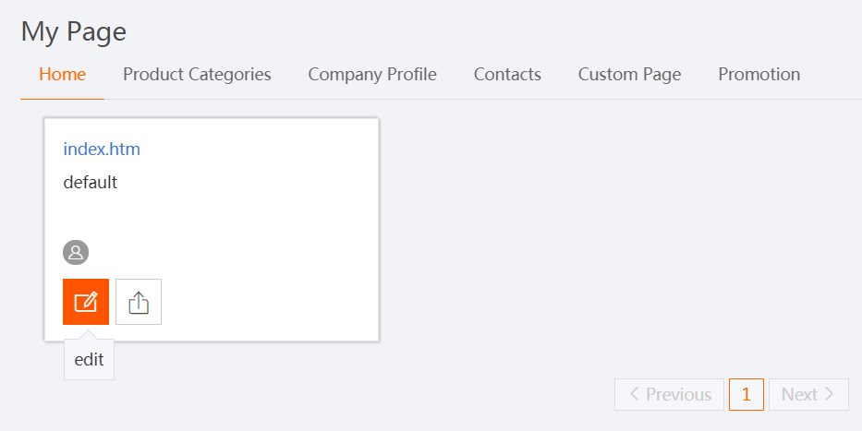Click the orange edit page icon
The height and width of the screenshot is (431, 862).
(86, 302)
